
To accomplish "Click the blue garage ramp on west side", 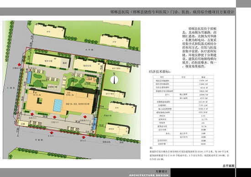I will pyautogui.click(x=29, y=78).
